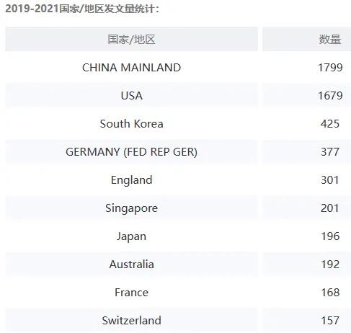351x333 pixels.
Task: Select the count value 377
Action: 330,152
